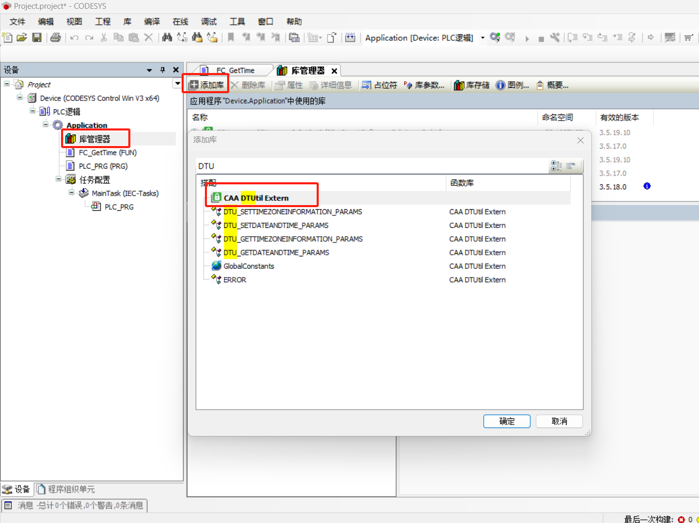This screenshot has width=699, height=523.
Task: Select FC_GetTime (FUN) in the device tree
Action: pyautogui.click(x=108, y=153)
